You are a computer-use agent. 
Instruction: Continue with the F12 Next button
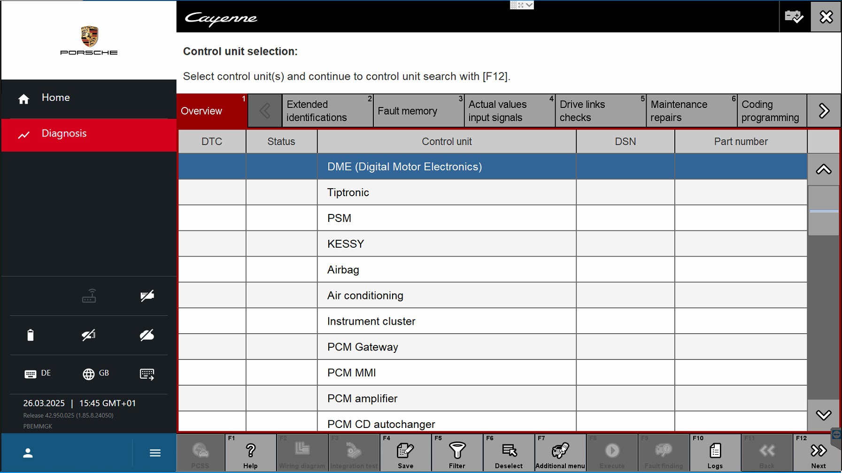[x=818, y=453]
